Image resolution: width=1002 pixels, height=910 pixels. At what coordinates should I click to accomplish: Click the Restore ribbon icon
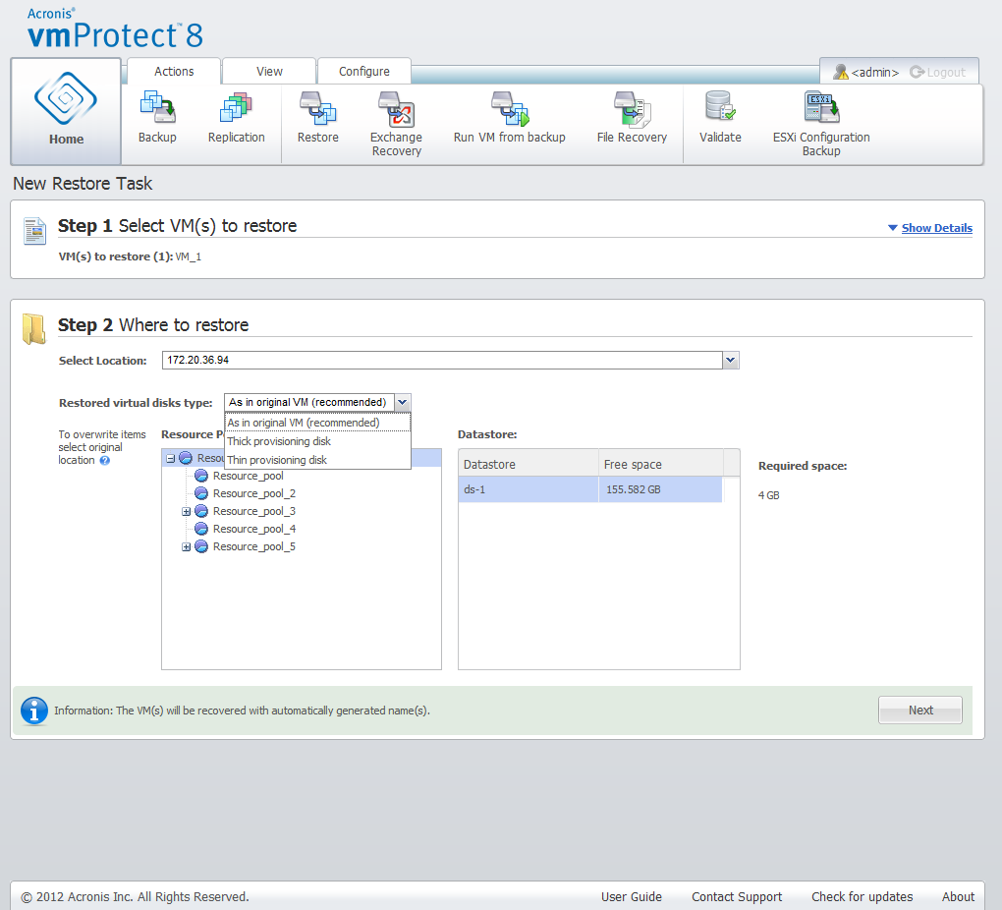[x=317, y=107]
